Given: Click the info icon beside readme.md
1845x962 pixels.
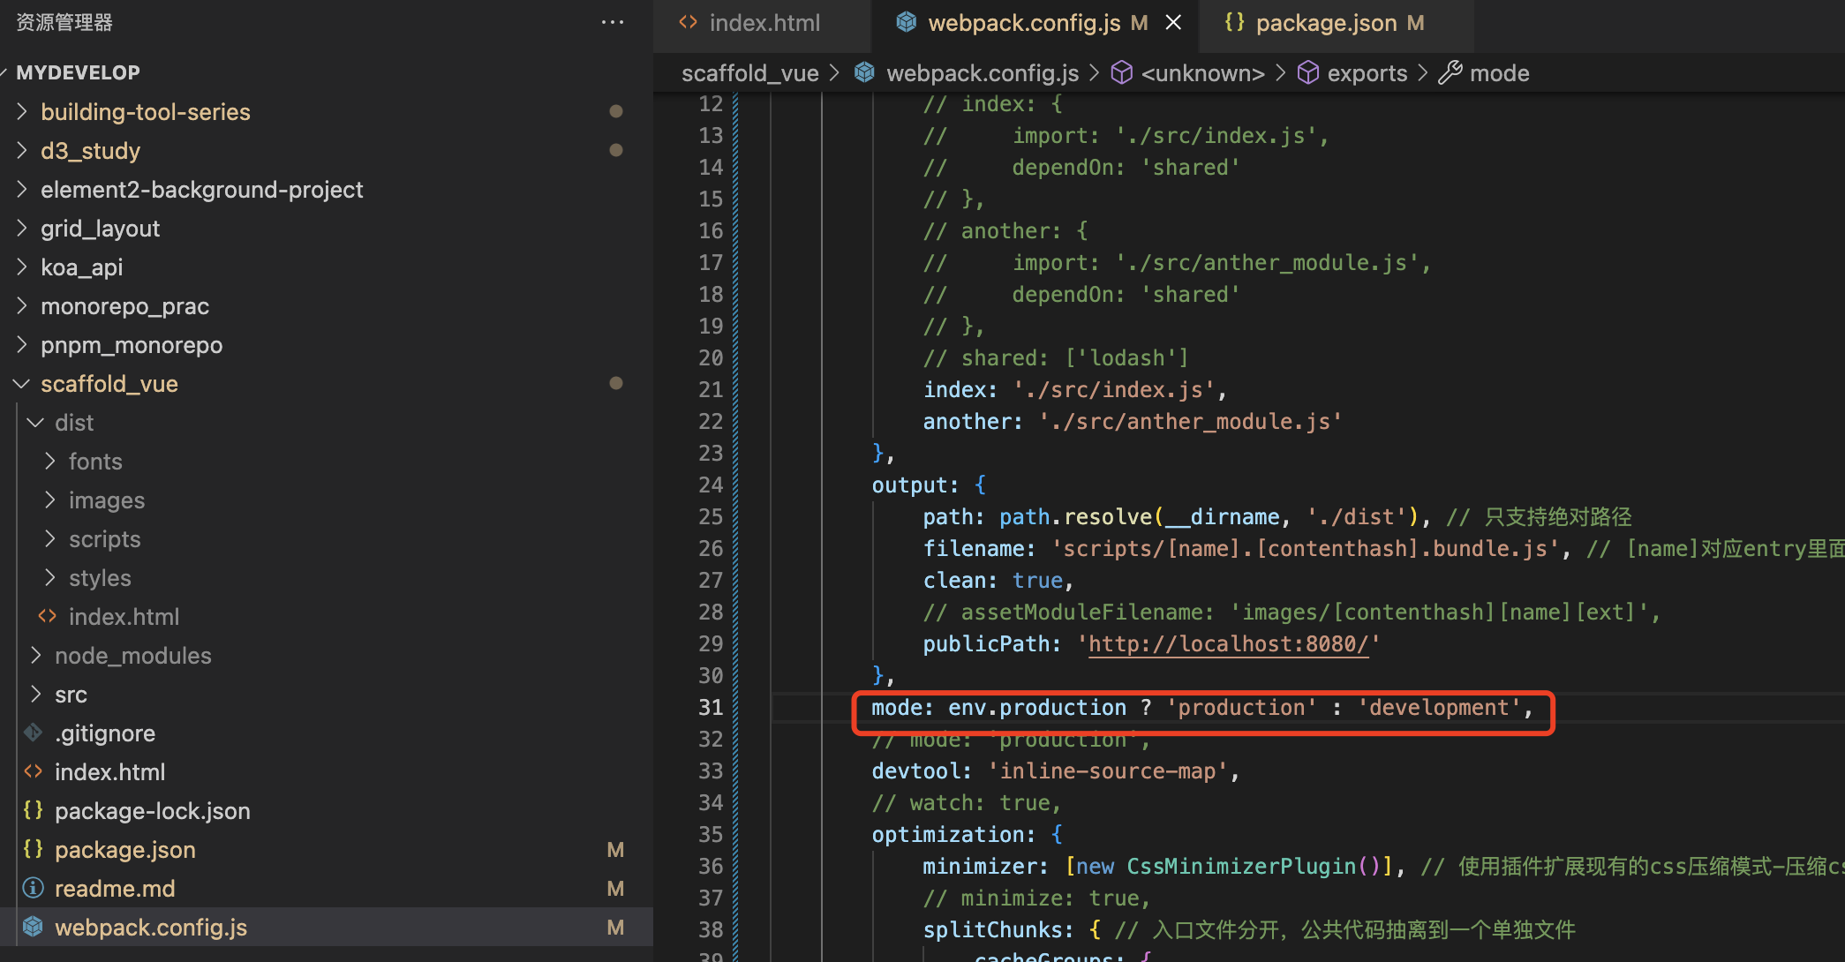Looking at the screenshot, I should click(x=34, y=888).
